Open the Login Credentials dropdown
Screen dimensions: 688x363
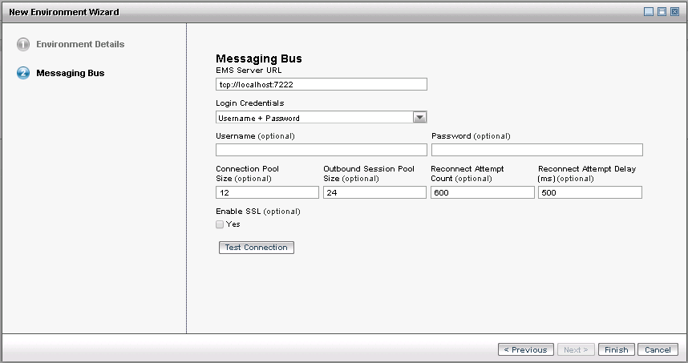click(322, 118)
